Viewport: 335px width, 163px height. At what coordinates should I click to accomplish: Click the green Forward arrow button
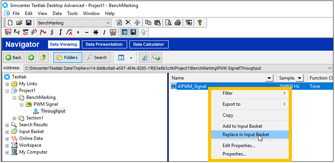pos(31,58)
